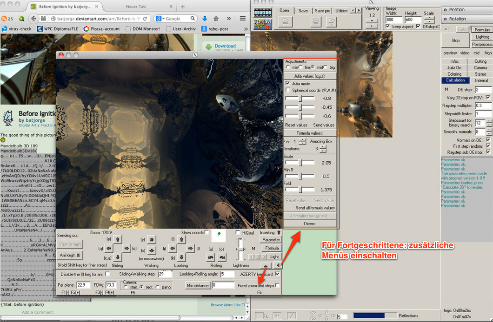Screen dimensions: 493x322
Task: Switch to the Save tab
Action: 303,11
